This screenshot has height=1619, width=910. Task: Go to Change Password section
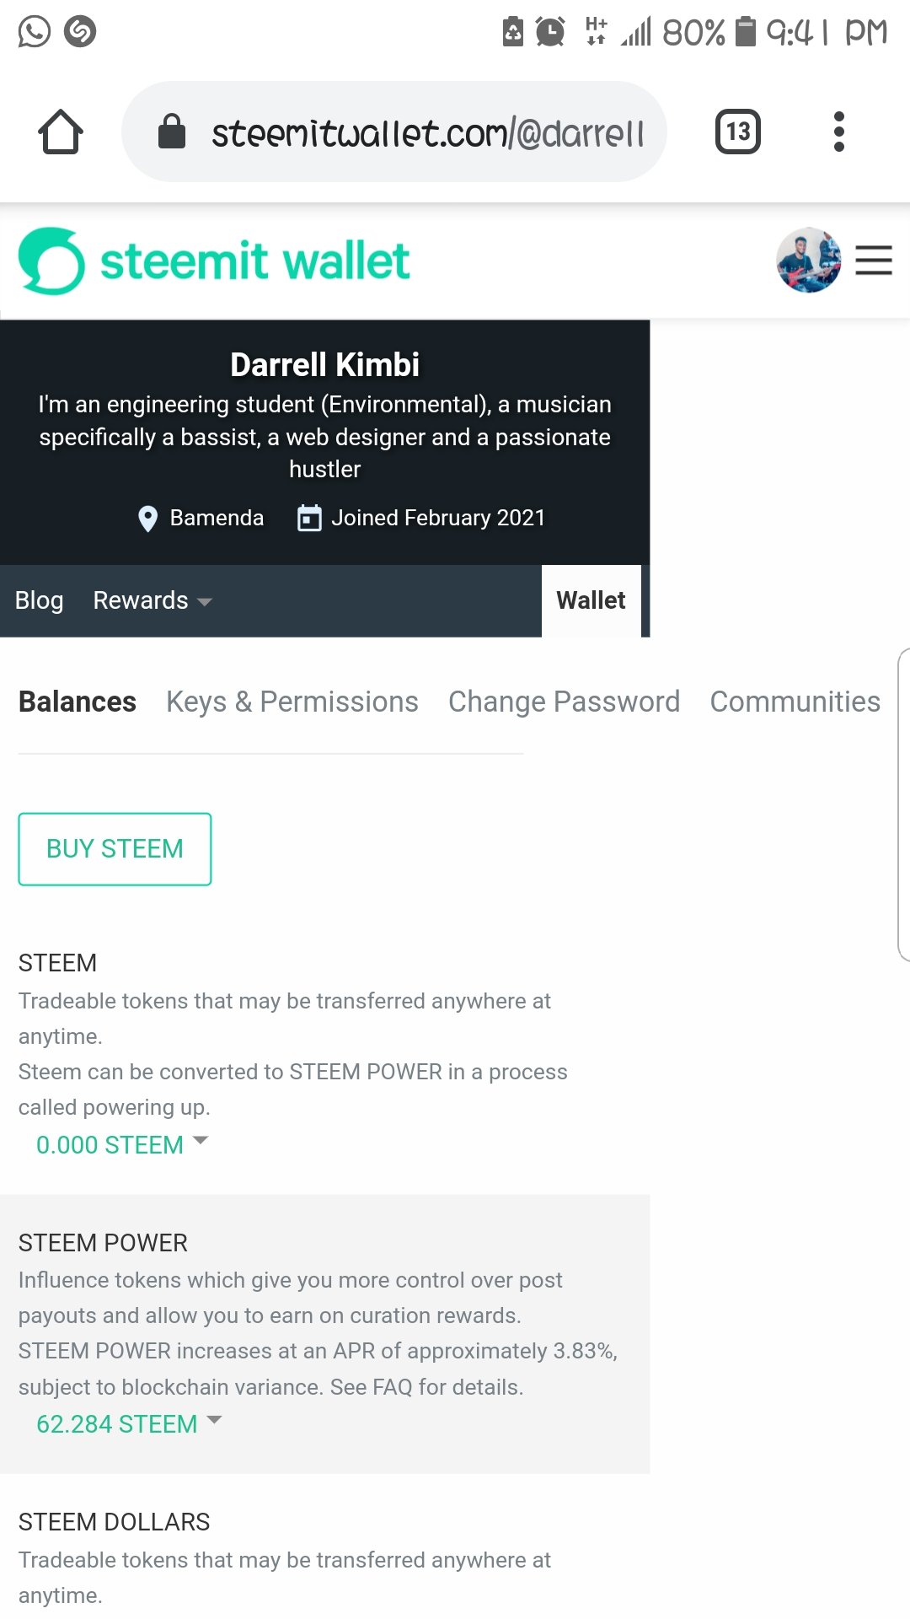click(564, 702)
